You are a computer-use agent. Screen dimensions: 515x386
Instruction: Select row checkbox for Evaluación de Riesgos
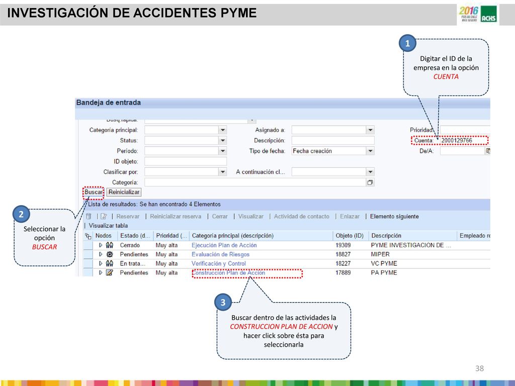coord(88,254)
